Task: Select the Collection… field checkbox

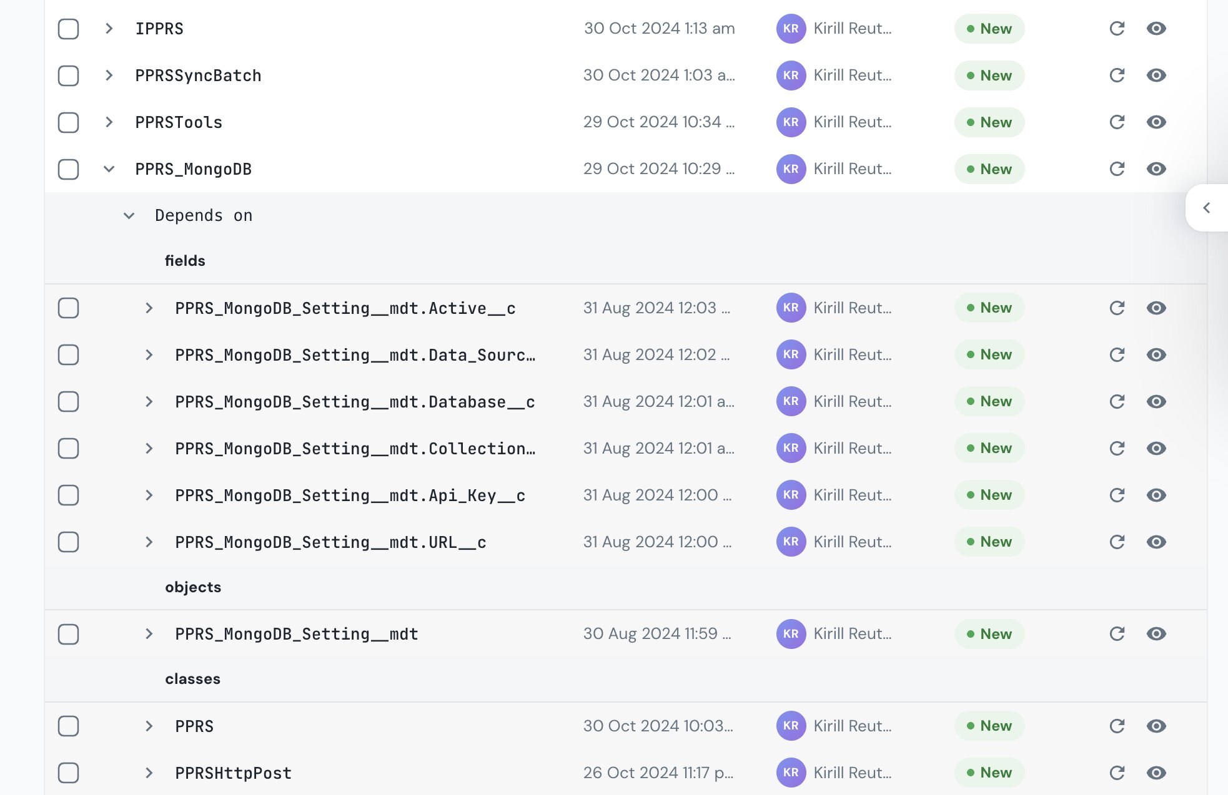Action: [x=68, y=448]
